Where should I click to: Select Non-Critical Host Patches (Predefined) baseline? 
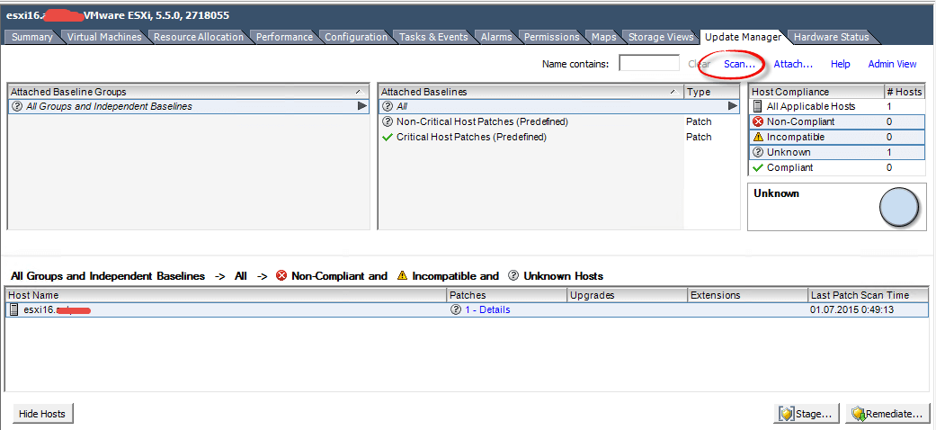559,121
